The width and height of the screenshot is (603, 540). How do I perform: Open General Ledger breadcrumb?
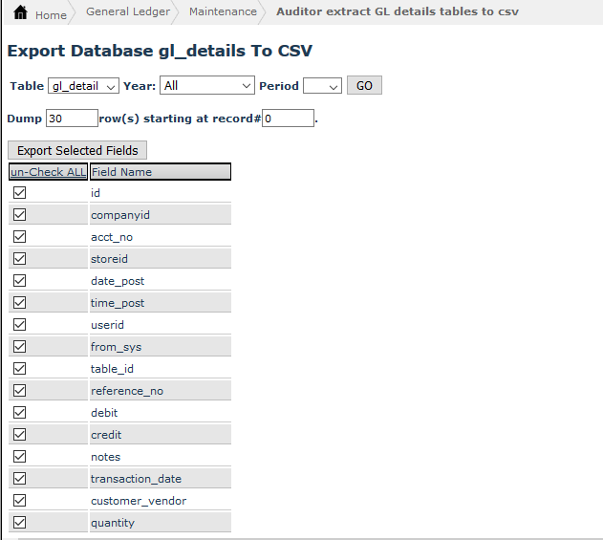[127, 12]
